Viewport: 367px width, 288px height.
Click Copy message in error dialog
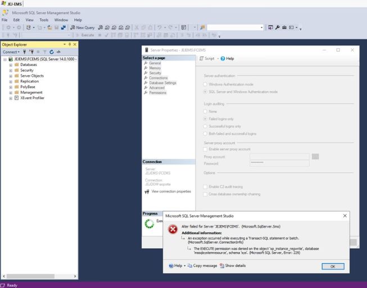coord(202,266)
